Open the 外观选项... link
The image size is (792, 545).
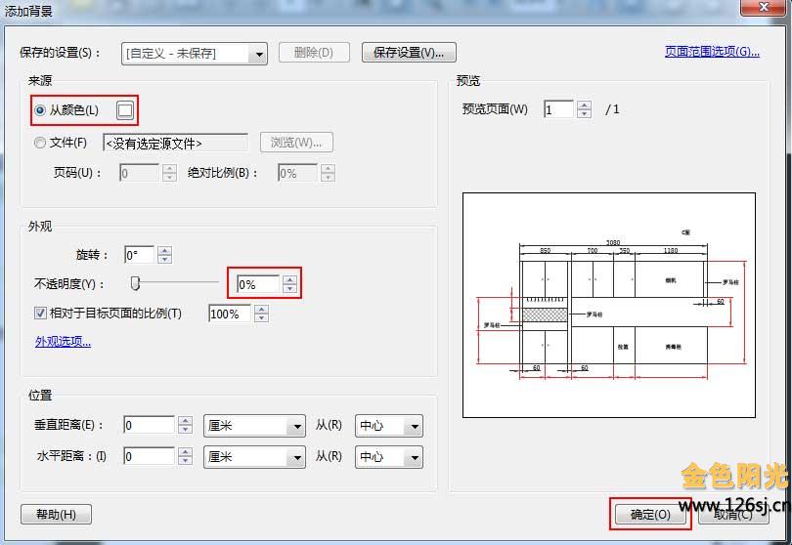(64, 342)
